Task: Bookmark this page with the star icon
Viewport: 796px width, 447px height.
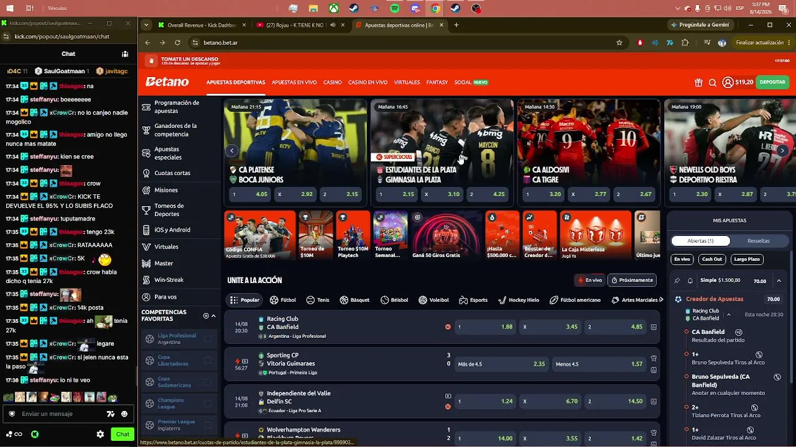Action: point(619,43)
